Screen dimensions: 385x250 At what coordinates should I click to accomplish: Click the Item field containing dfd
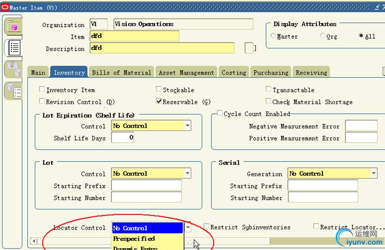pyautogui.click(x=134, y=36)
